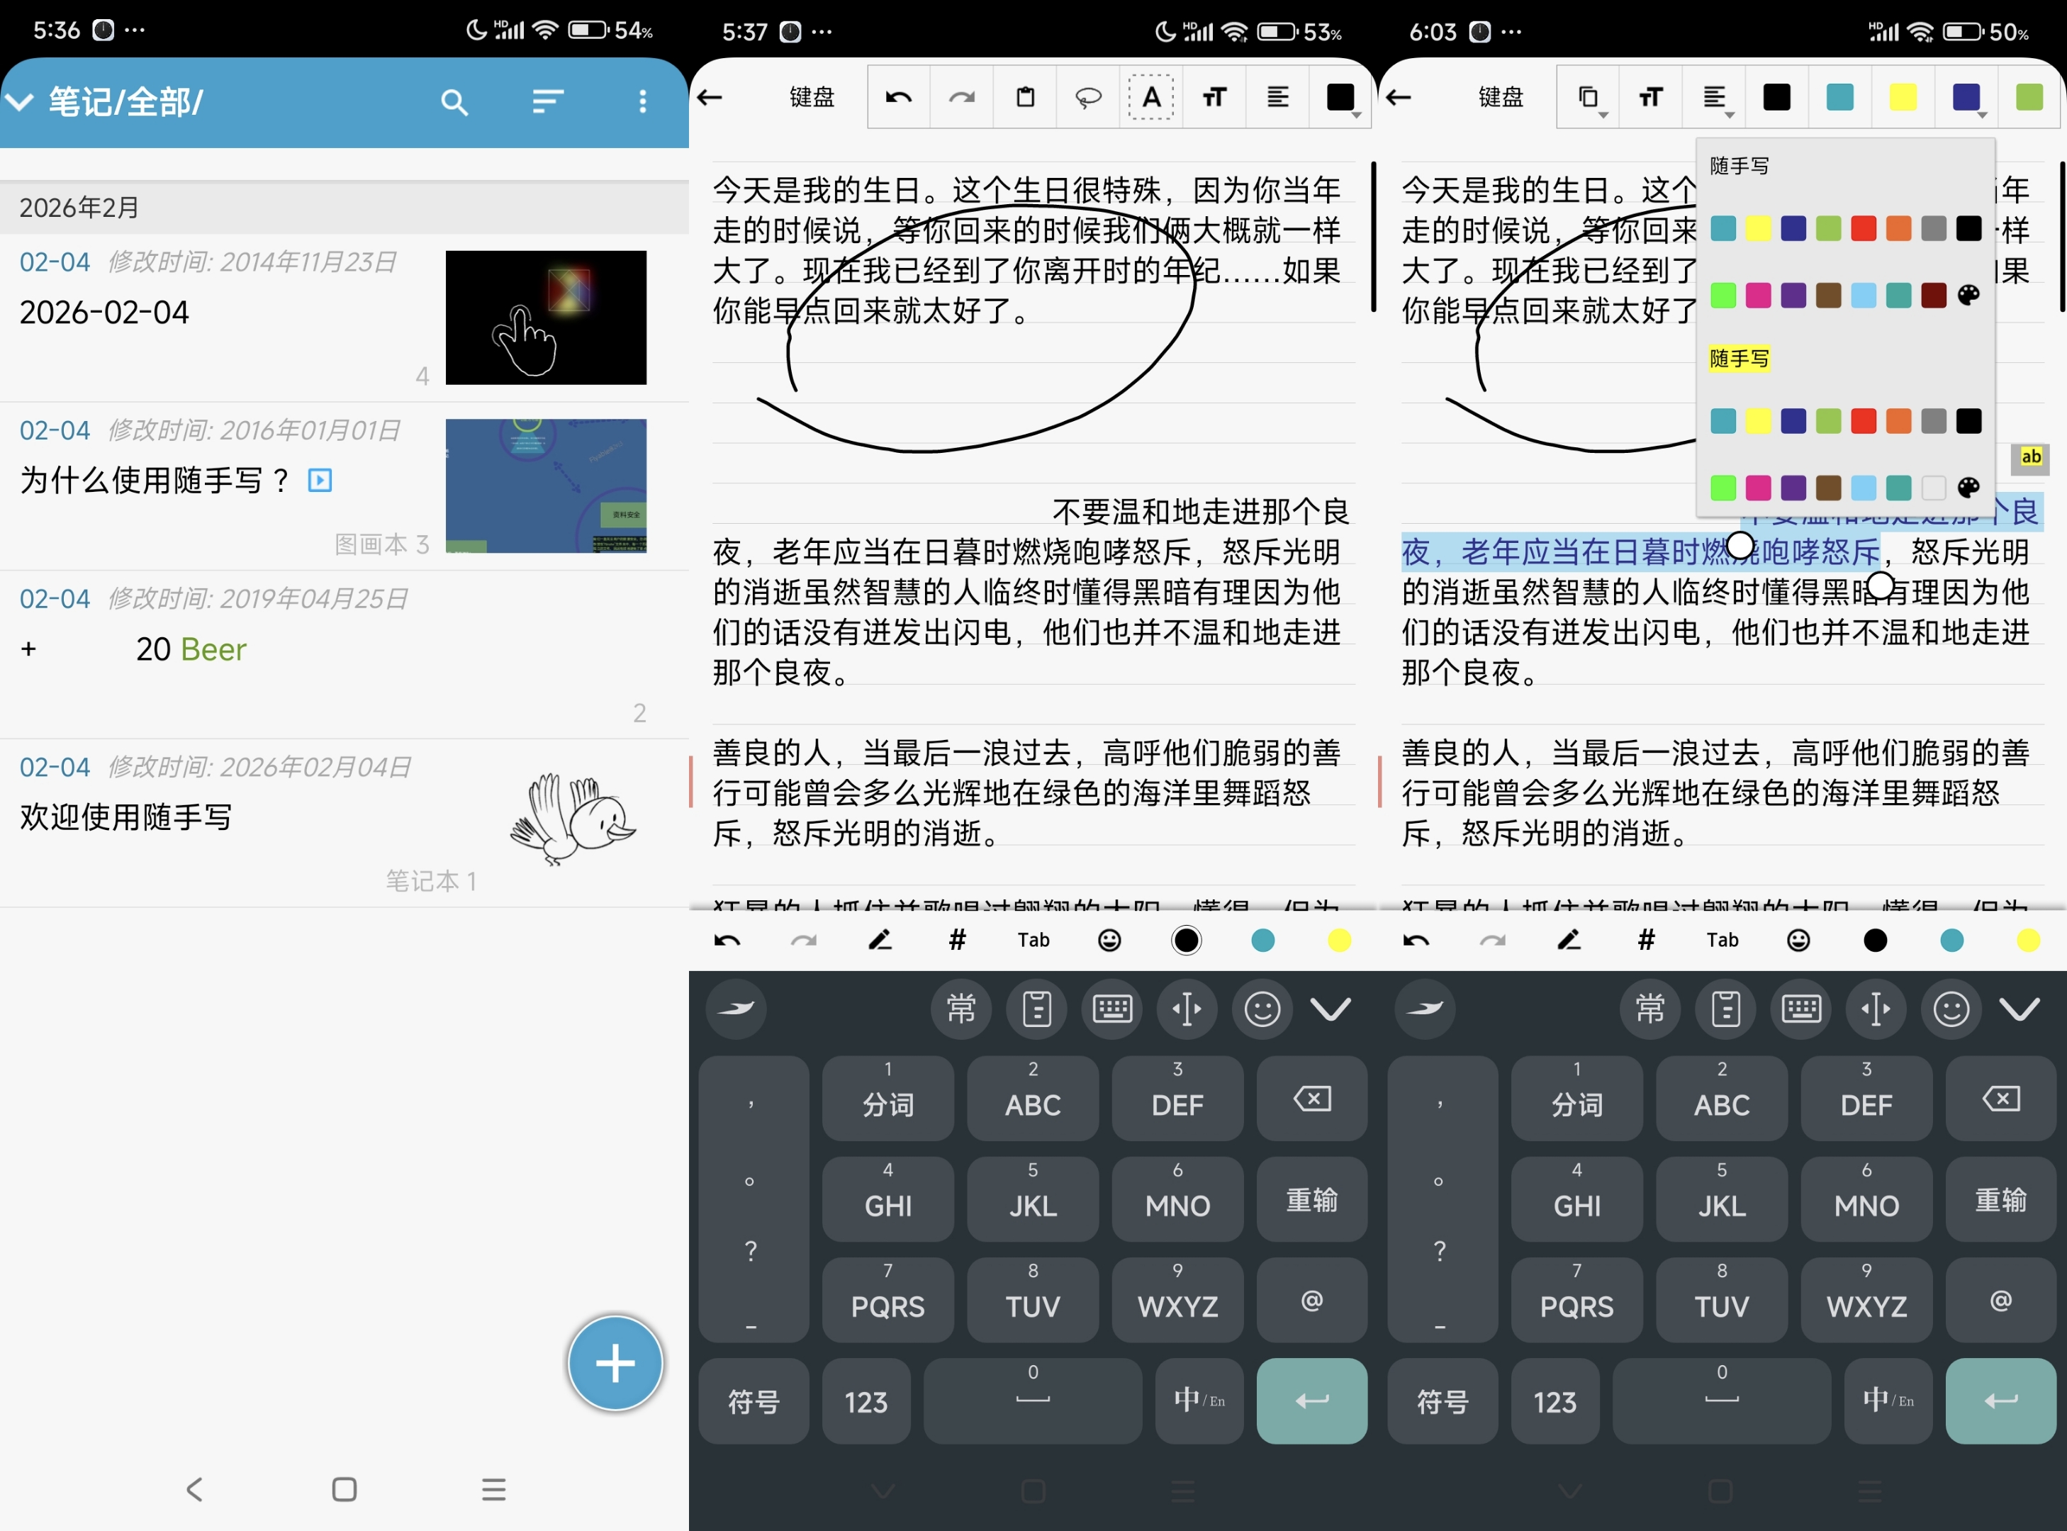Toggle the text selection A tool

click(x=1151, y=96)
